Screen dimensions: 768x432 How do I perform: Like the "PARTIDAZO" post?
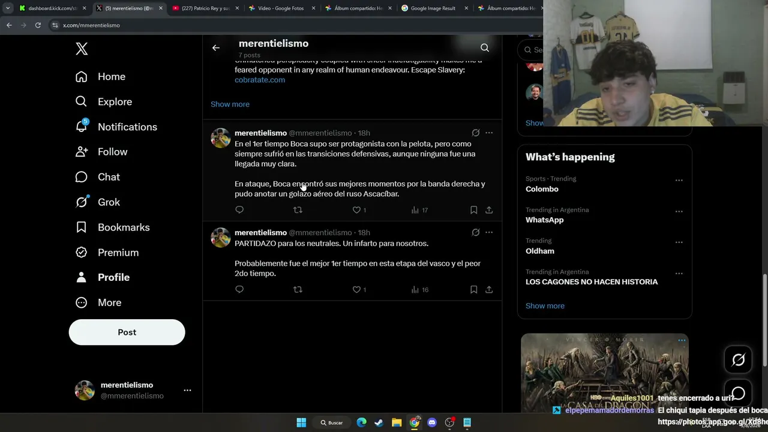(x=359, y=290)
